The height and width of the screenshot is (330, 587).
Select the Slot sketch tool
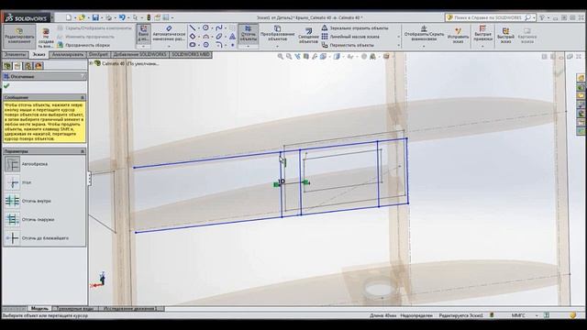[x=193, y=45]
